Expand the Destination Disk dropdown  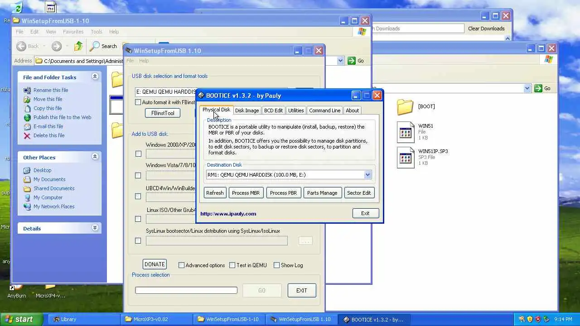tap(367, 175)
